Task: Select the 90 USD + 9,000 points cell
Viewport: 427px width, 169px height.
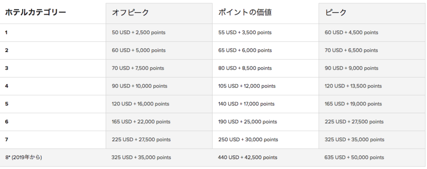Action: click(351, 69)
